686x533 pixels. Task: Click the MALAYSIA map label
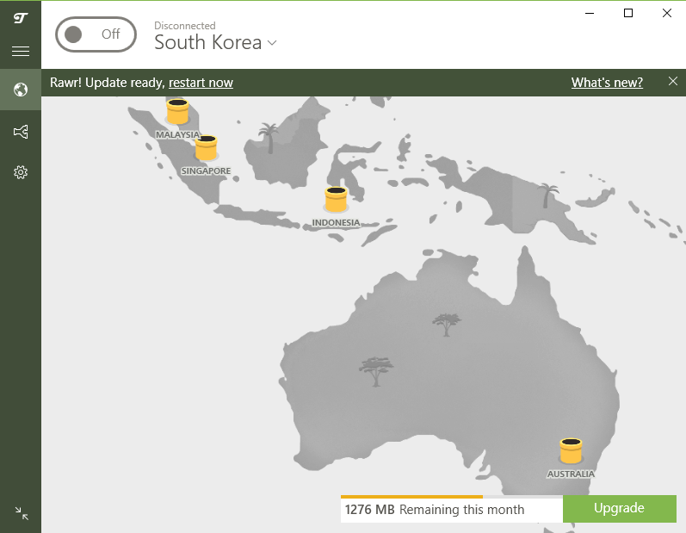pyautogui.click(x=177, y=135)
